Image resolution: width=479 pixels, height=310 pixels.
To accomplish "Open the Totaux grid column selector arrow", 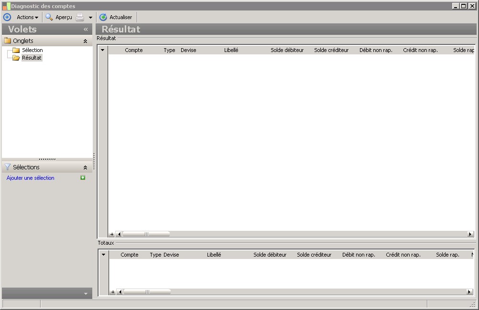I will (104, 255).
